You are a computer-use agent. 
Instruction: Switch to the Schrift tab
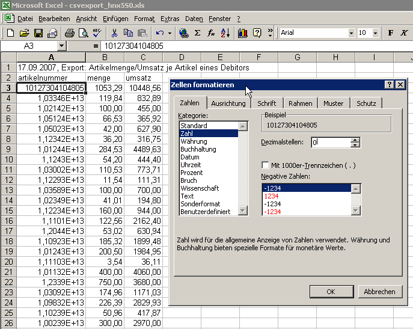click(266, 103)
